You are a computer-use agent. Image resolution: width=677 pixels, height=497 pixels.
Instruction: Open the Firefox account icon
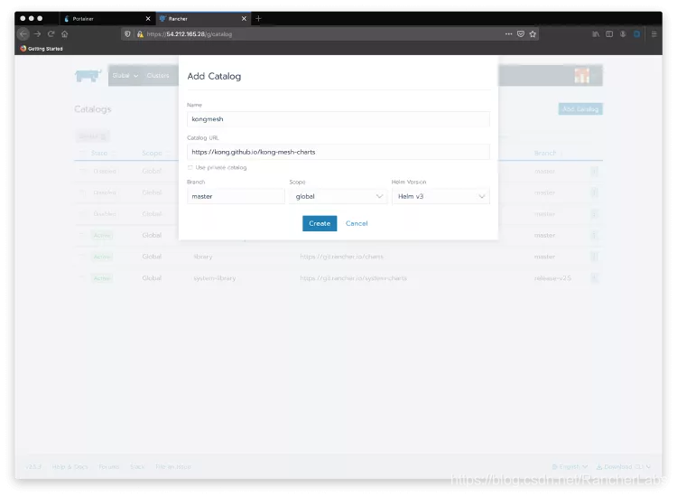623,33
